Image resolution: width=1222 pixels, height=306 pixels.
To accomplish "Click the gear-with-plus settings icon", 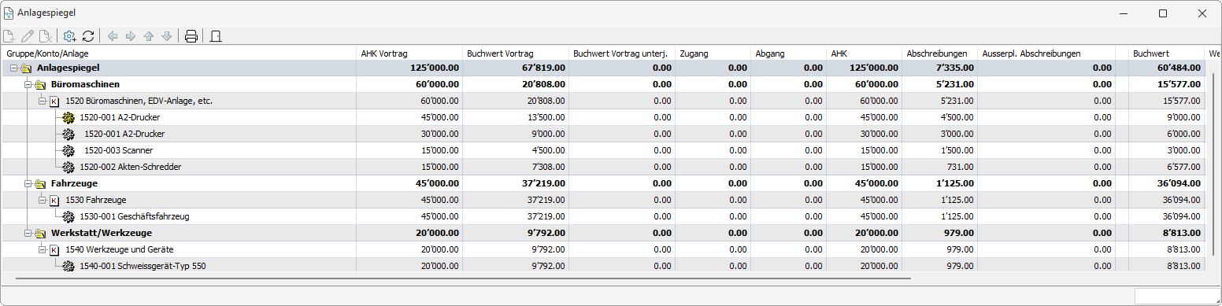I will [70, 36].
